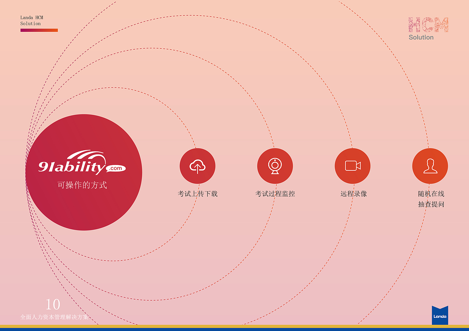Click the Landa HCM Solution header text
This screenshot has height=331, width=469.
(x=32, y=20)
